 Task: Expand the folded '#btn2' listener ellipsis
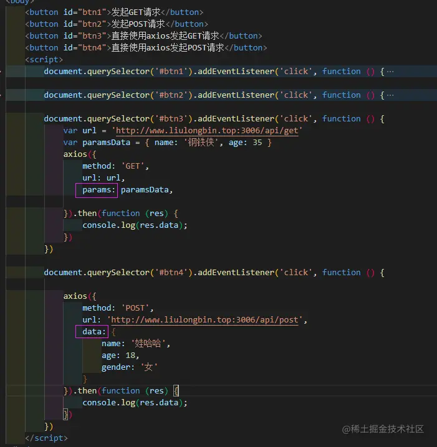point(390,95)
